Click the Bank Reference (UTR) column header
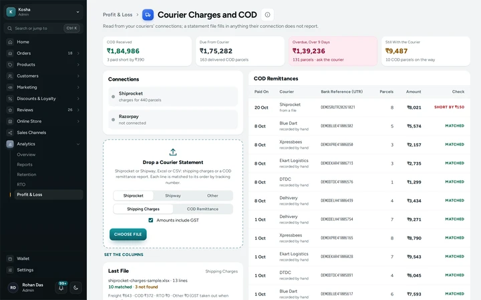 coord(342,91)
